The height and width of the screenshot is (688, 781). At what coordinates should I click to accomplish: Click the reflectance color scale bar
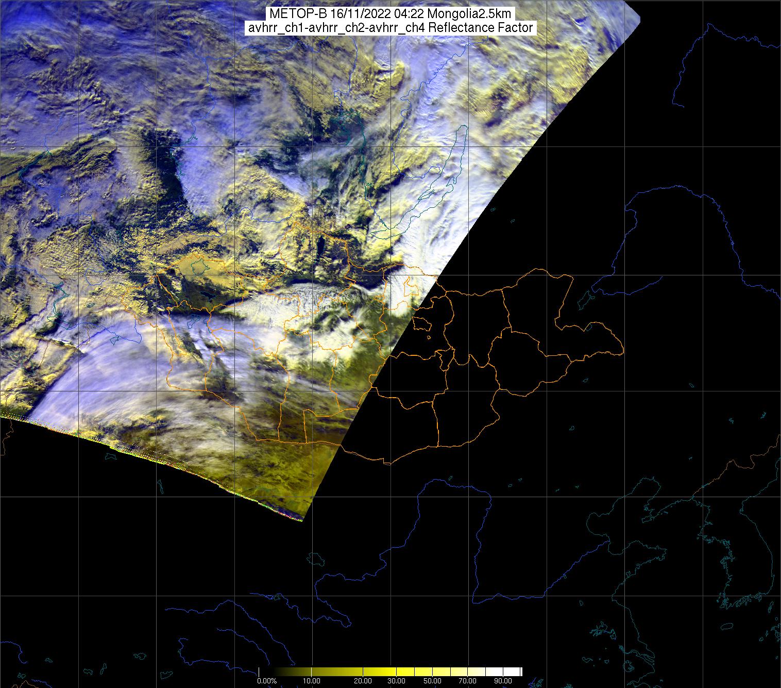coord(390,671)
